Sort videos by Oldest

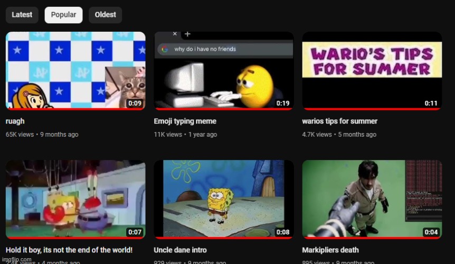coord(105,15)
